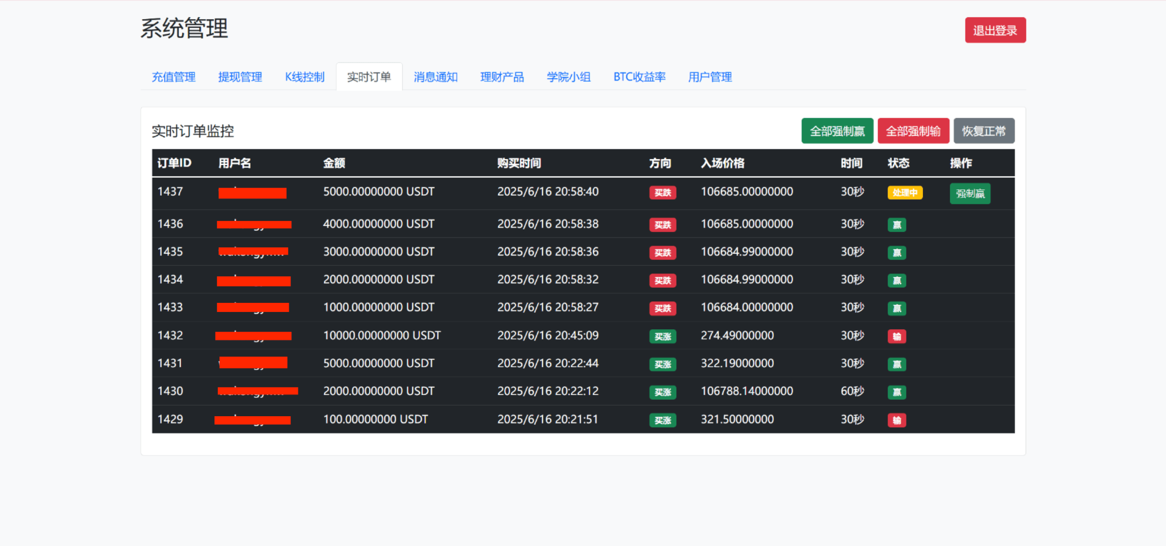Image resolution: width=1166 pixels, height=546 pixels.
Task: Click the 买涨 badge on order 1432
Action: pos(662,337)
